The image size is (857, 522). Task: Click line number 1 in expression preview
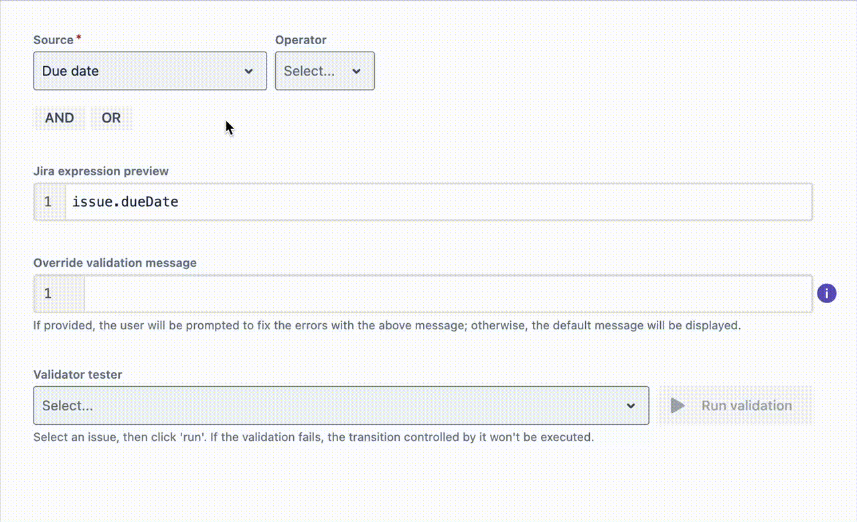tap(48, 201)
